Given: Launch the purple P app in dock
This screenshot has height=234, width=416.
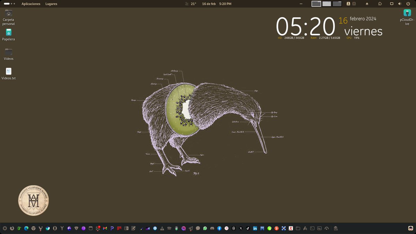Looking at the screenshot, I should pyautogui.click(x=112, y=228).
